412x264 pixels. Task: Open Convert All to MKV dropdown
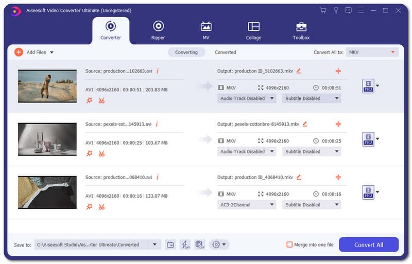[372, 52]
